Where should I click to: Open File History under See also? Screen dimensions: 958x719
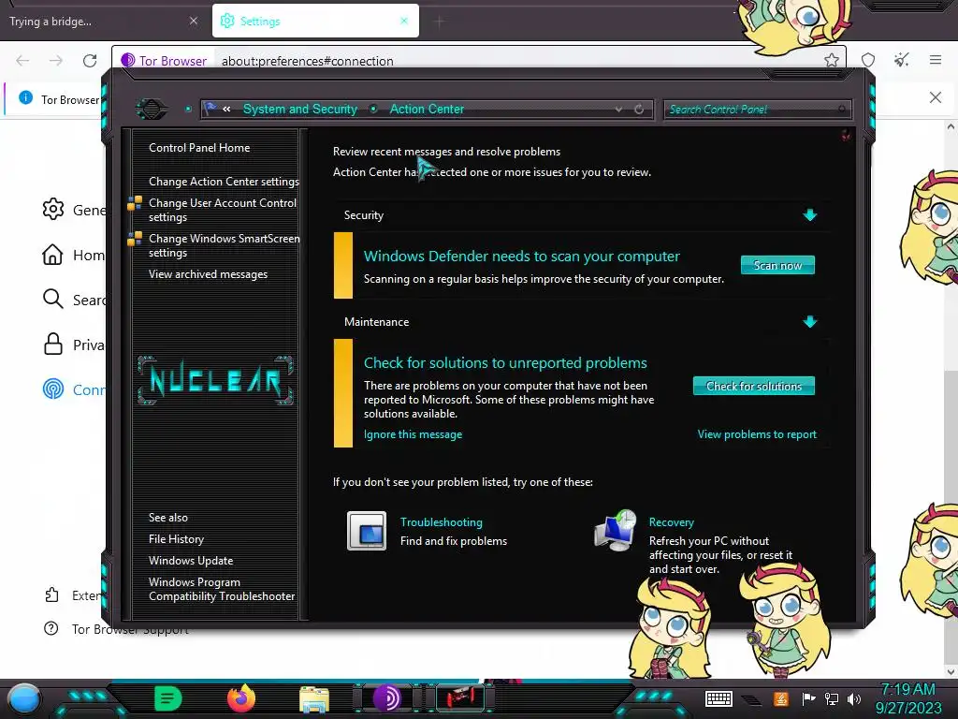(x=176, y=538)
